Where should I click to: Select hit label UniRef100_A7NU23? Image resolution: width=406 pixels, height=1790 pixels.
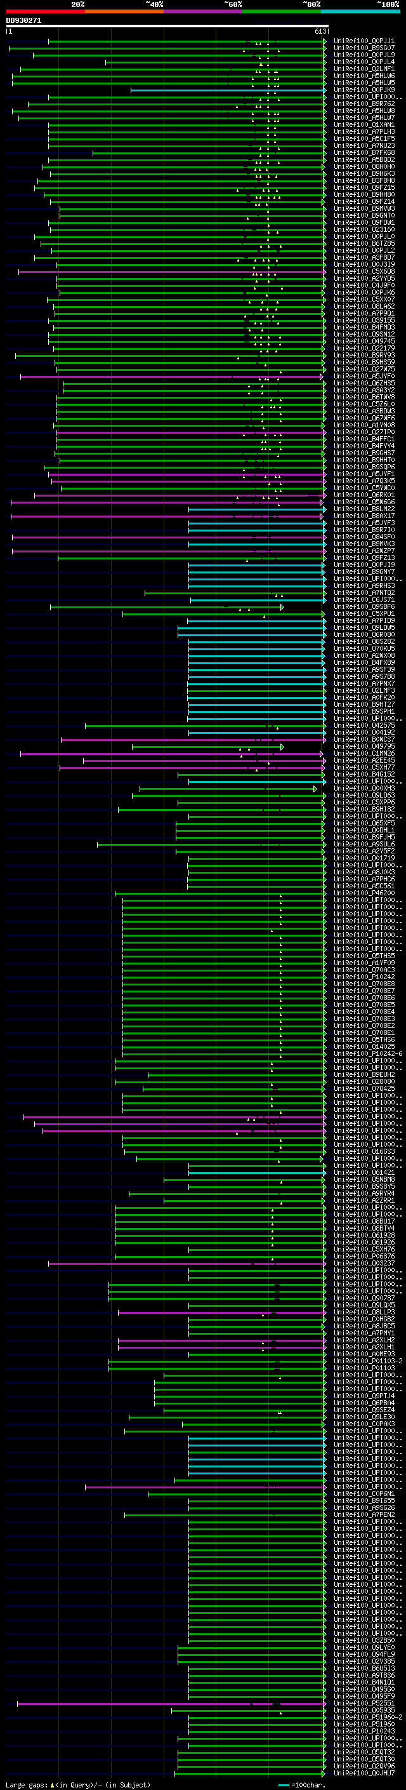(x=363, y=146)
